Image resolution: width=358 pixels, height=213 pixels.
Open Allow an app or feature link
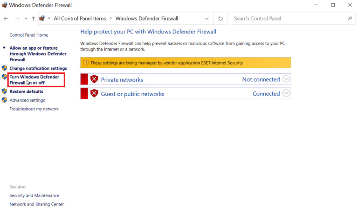pos(38,54)
